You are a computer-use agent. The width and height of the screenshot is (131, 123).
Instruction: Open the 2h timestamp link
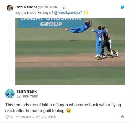(x=64, y=7)
